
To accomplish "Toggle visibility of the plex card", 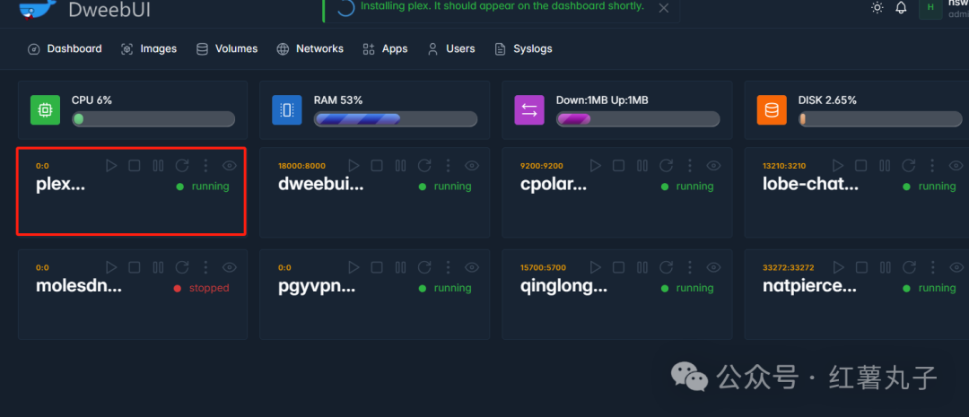I will 230,166.
